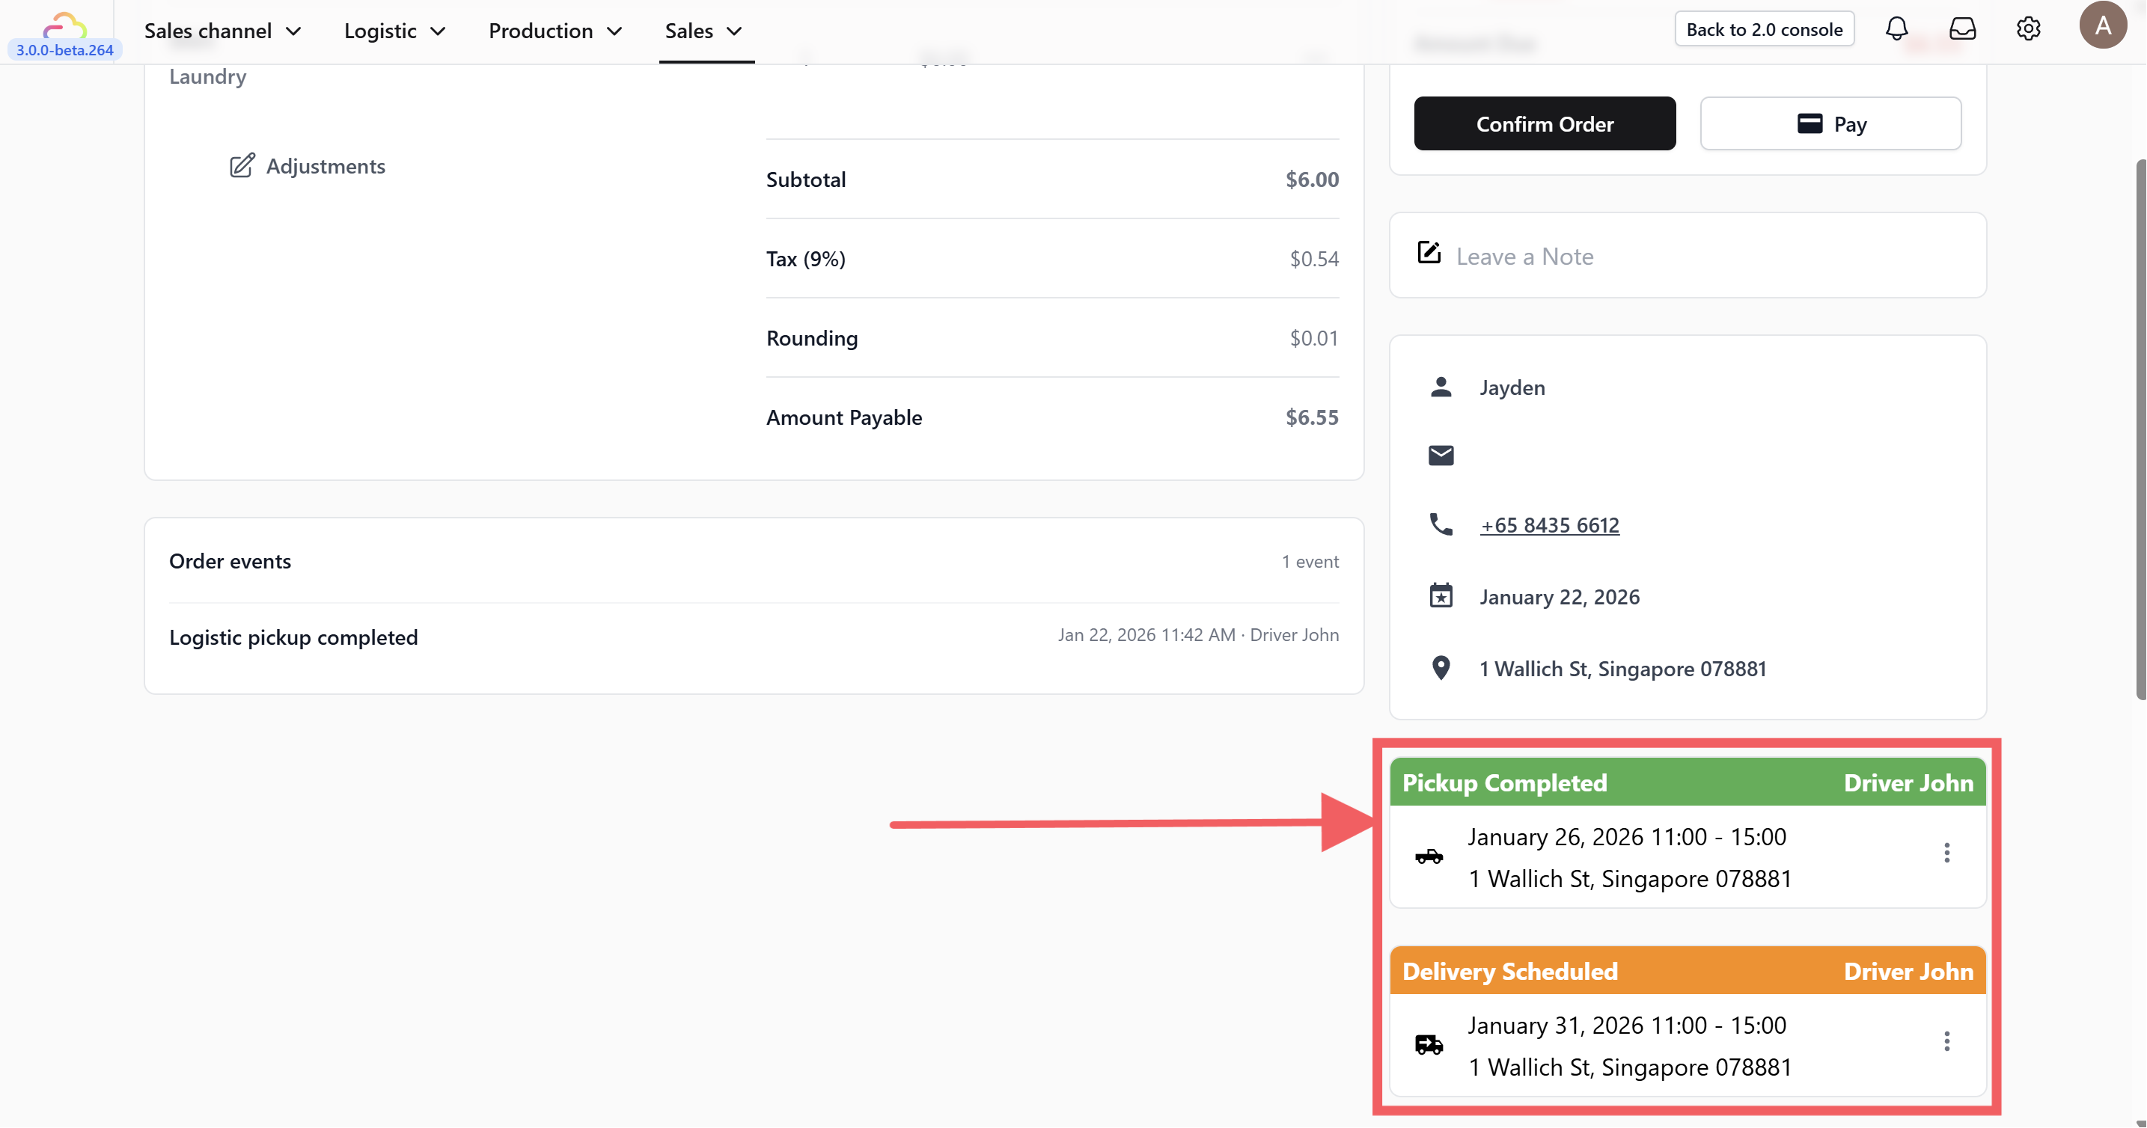
Task: Click the Pay button
Action: click(1830, 124)
